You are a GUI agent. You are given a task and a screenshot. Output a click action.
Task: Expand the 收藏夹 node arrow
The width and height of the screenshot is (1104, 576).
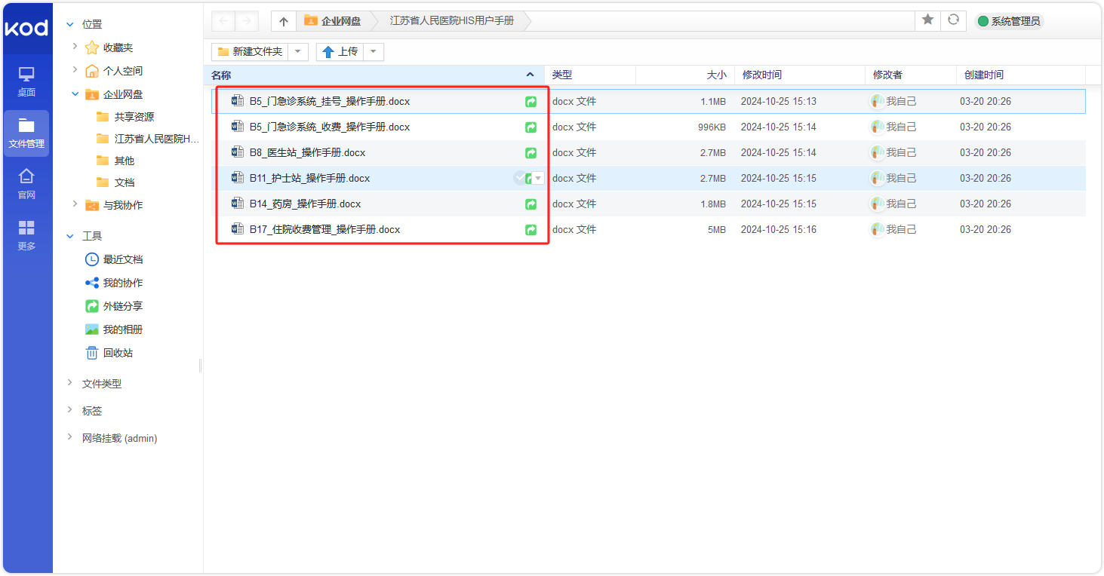pyautogui.click(x=75, y=47)
